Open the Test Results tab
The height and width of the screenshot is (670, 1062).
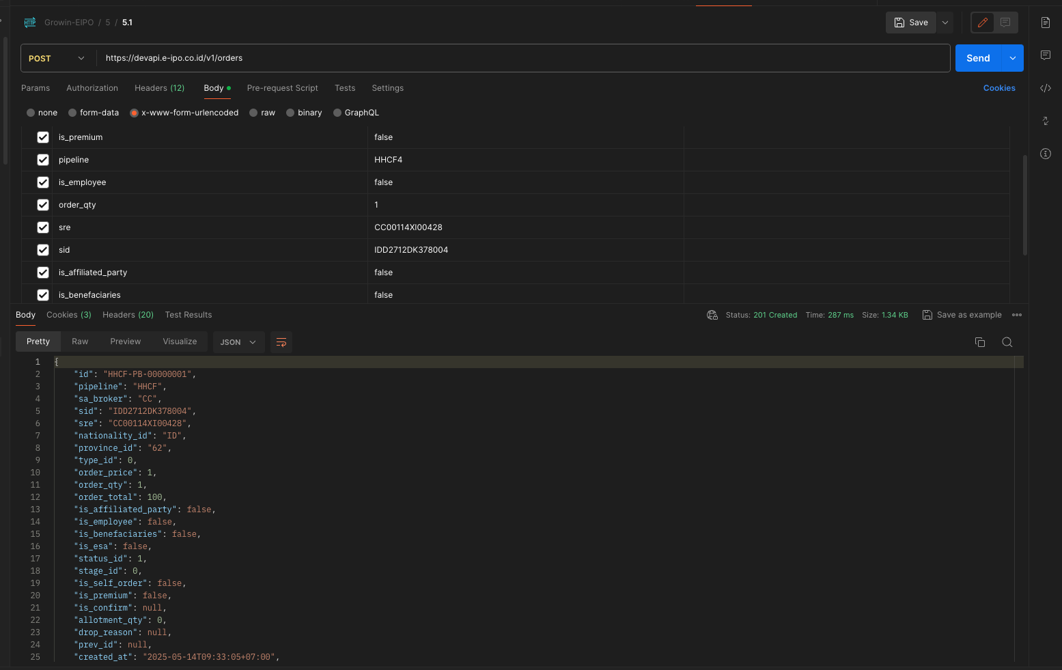click(188, 315)
